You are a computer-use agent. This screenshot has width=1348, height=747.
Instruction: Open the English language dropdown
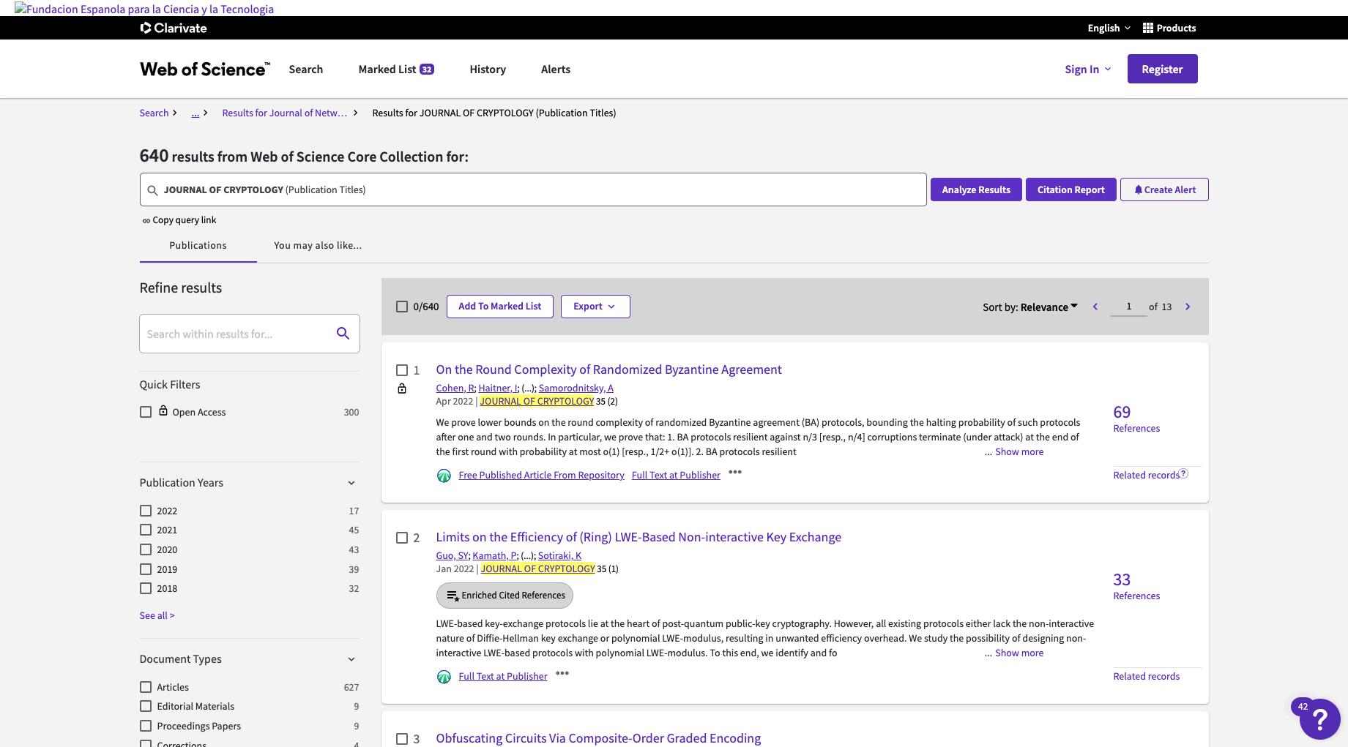click(1109, 28)
